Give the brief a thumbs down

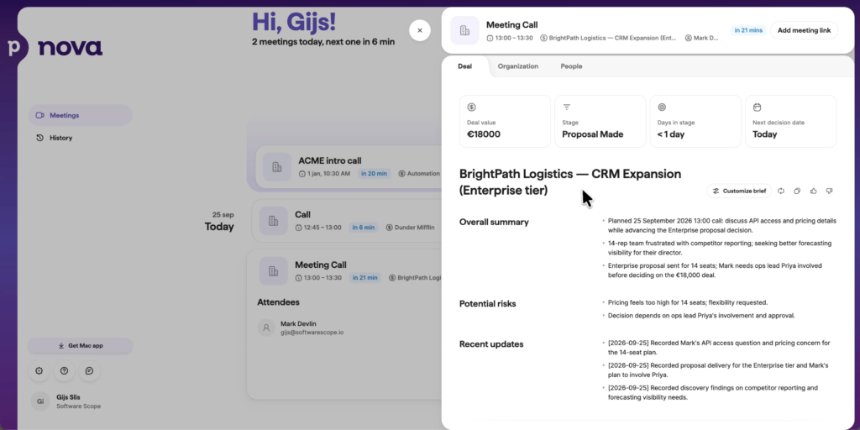(829, 191)
